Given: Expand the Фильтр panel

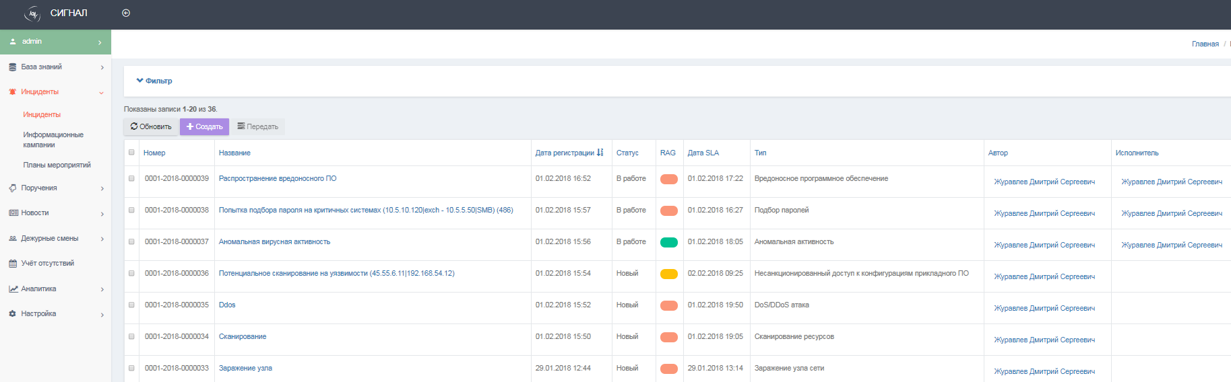Looking at the screenshot, I should tap(154, 81).
